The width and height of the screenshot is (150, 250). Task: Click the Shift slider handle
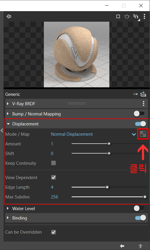click(109, 153)
